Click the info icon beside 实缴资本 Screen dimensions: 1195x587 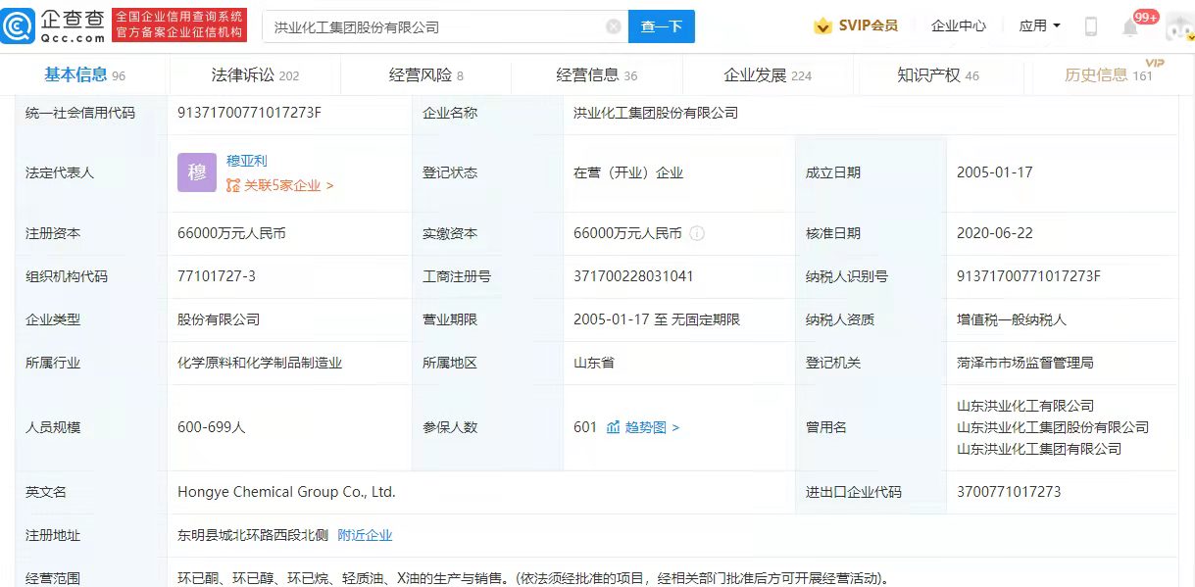(x=697, y=233)
